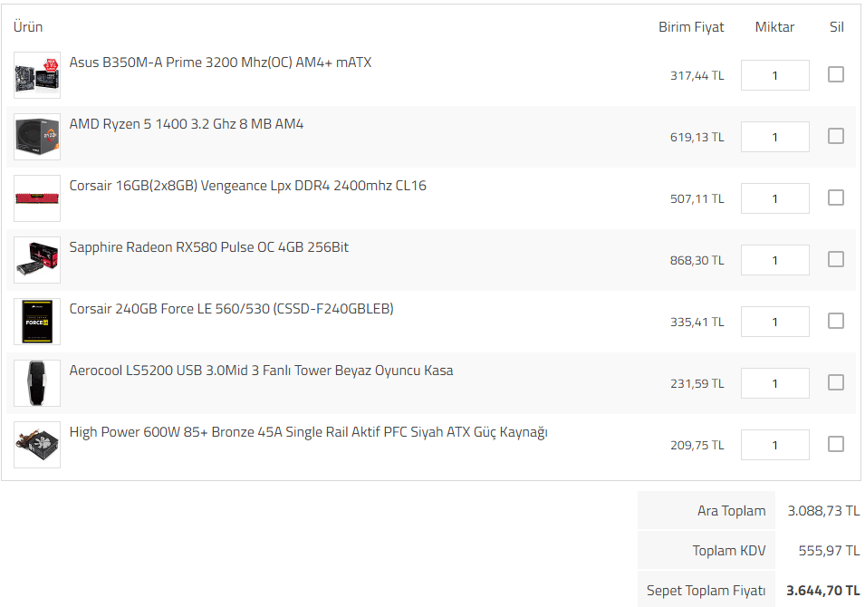Open the Aerocool LS5200 case image
865x607 pixels.
(37, 383)
